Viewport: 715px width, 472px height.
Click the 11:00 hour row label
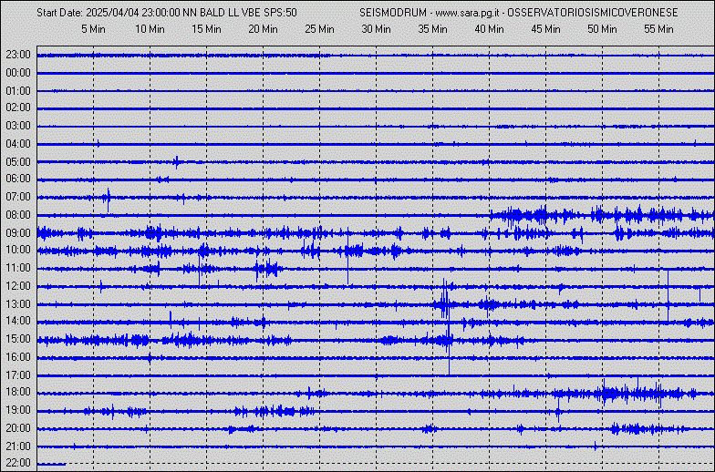pos(18,268)
